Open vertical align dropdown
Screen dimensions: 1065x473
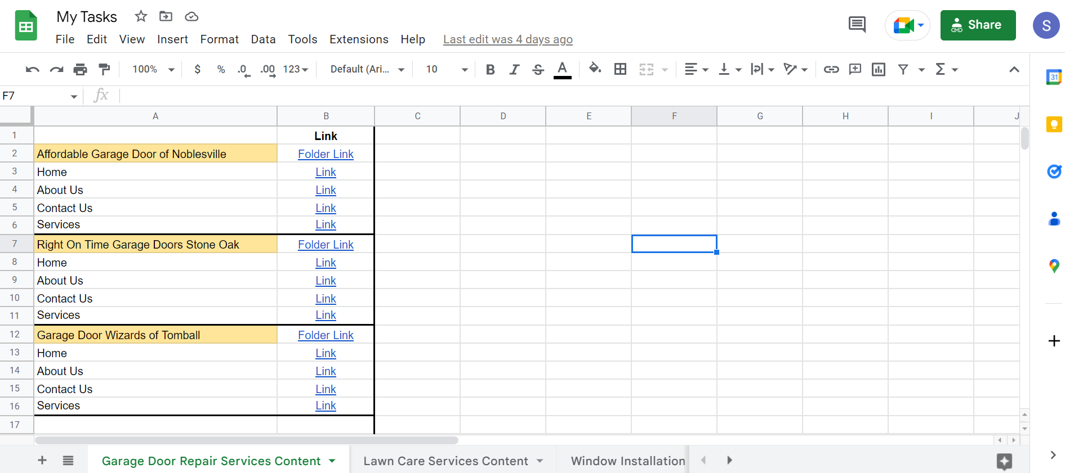click(x=730, y=69)
